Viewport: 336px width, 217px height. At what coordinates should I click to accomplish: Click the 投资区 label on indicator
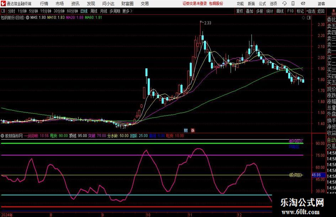[295, 175]
